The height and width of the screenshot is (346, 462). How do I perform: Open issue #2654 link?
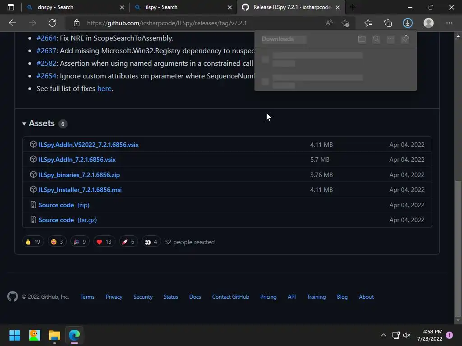pyautogui.click(x=46, y=76)
